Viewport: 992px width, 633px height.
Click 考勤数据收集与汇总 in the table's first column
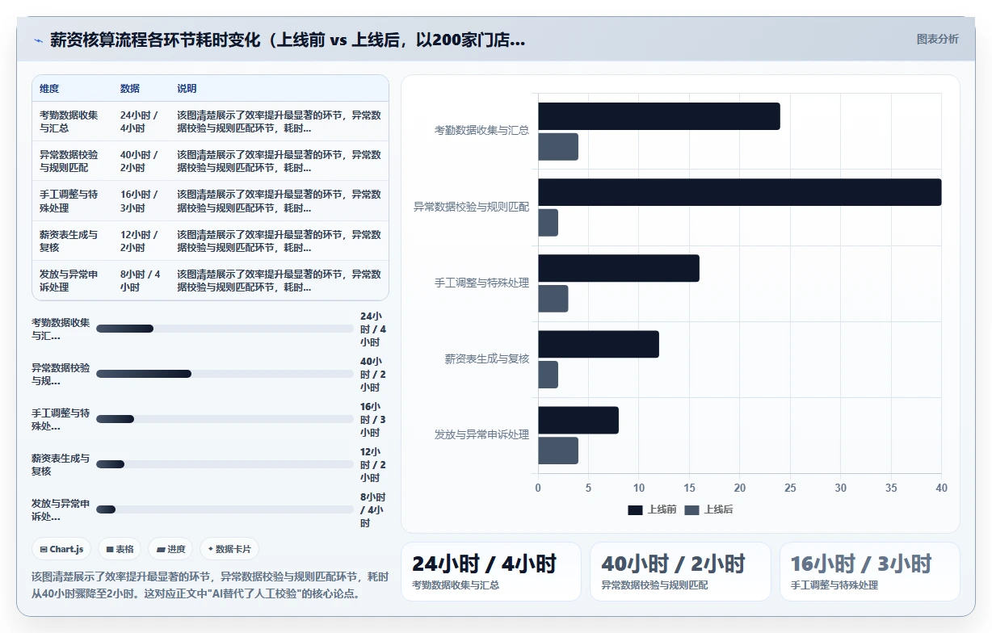(69, 121)
